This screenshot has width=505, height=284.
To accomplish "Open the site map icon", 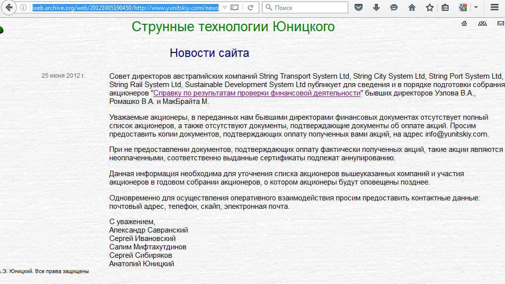I will 482,23.
